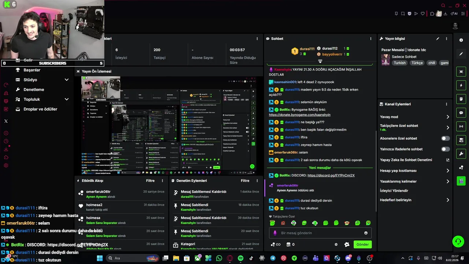Open the emoji picker in message box
Image resolution: width=469 pixels, height=264 pixels.
(366, 233)
